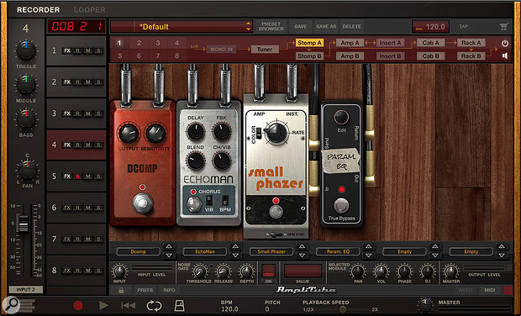Adjust the BASS knob

26,119
